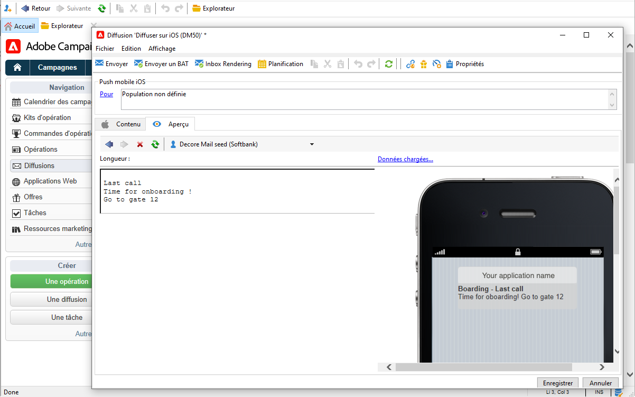Click the Enregistrer button
Viewport: 635px width, 397px height.
click(558, 383)
